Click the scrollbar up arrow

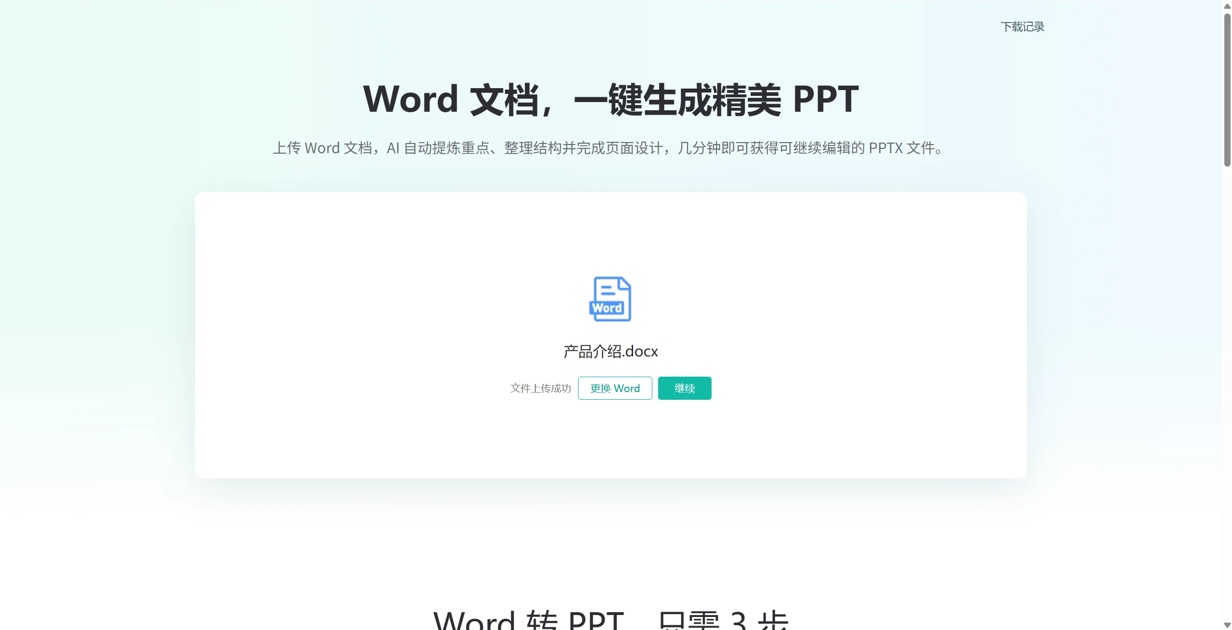pos(1227,6)
